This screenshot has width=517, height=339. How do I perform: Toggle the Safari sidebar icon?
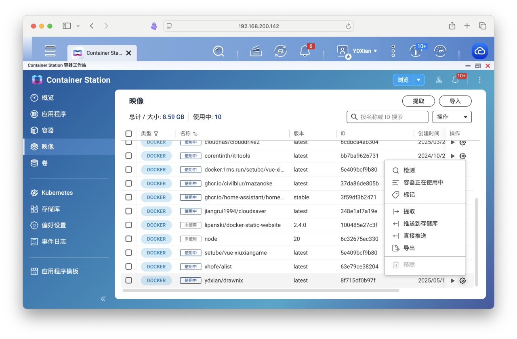point(67,26)
